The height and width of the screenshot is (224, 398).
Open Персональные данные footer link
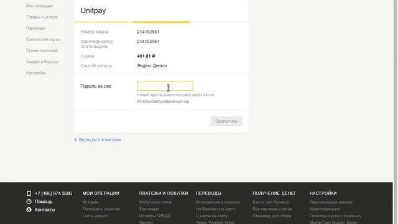tap(331, 202)
